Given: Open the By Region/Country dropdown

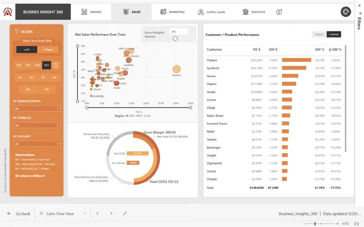Looking at the screenshot, I should (x=39, y=108).
